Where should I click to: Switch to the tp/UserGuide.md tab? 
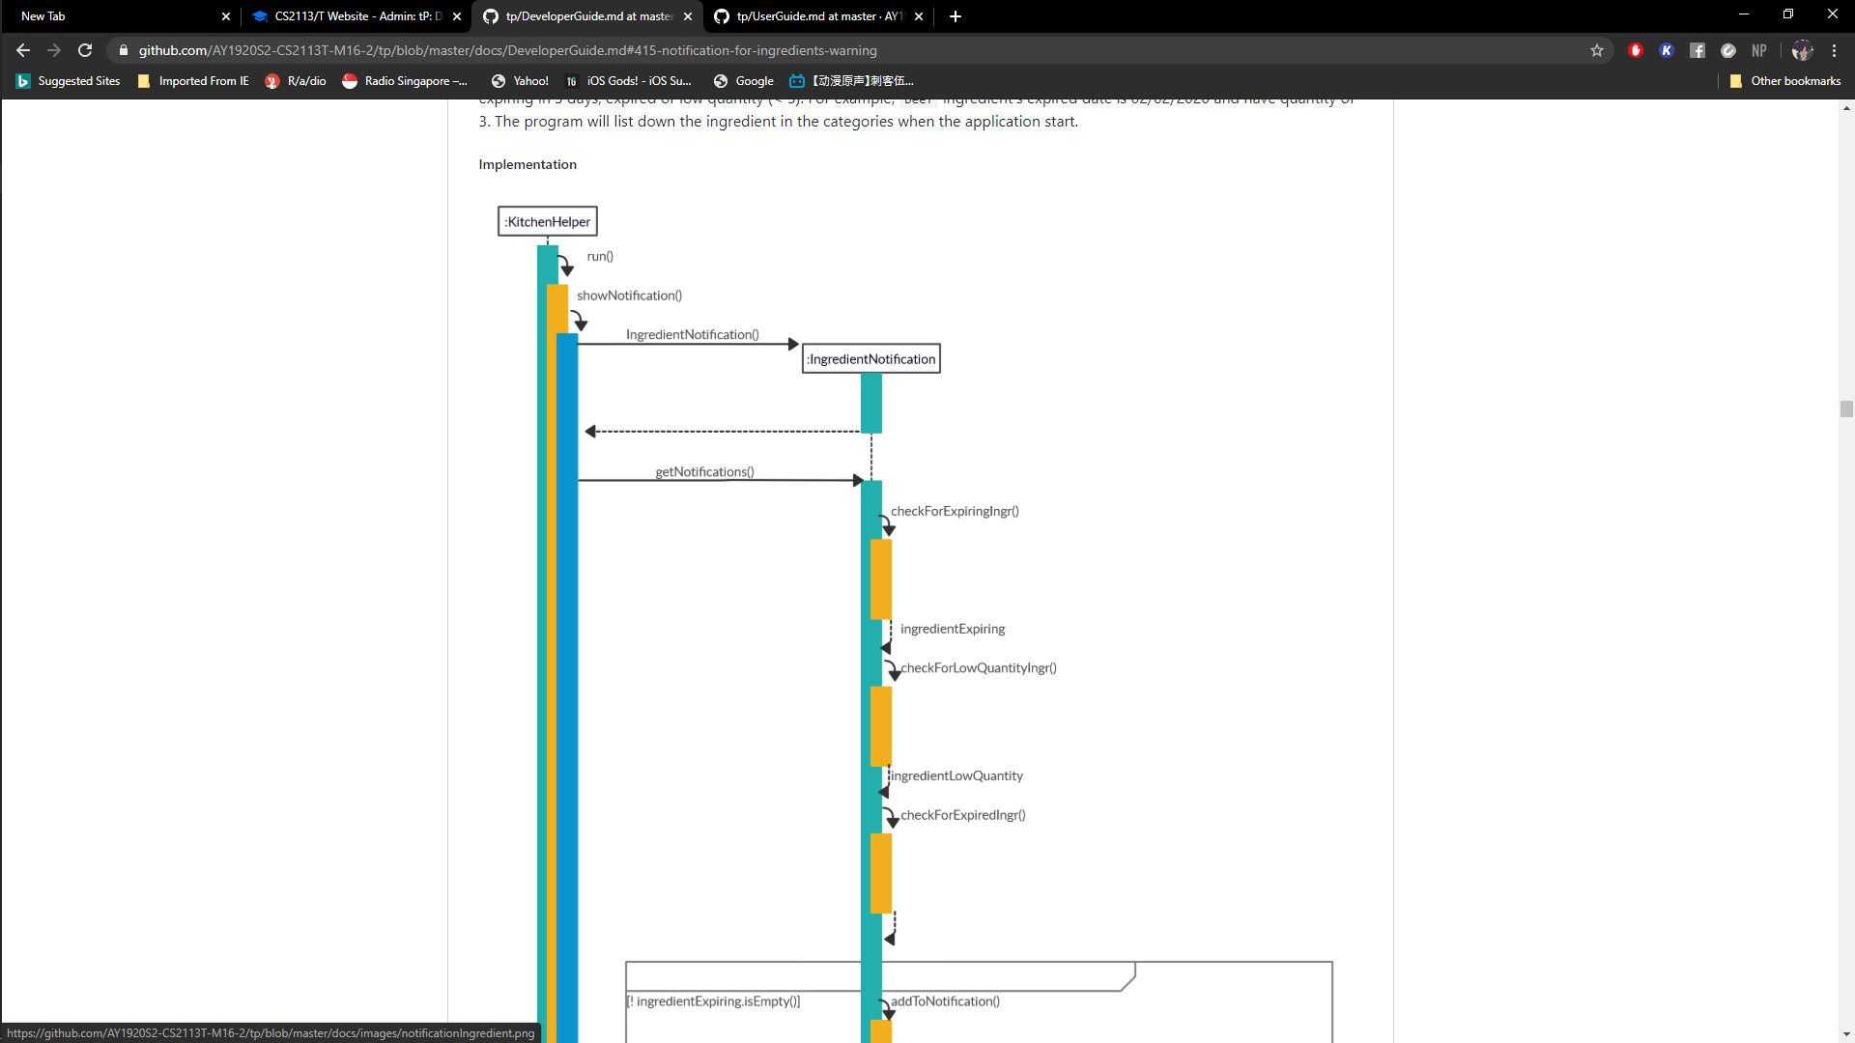(x=817, y=16)
